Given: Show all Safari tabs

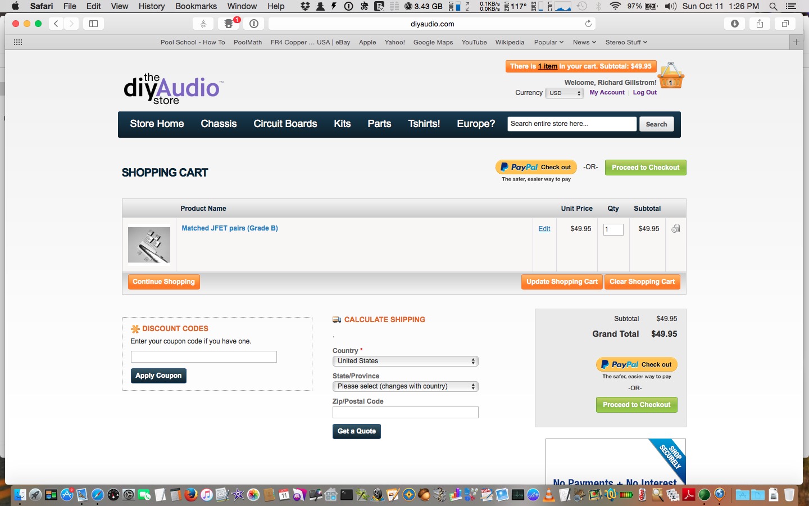Looking at the screenshot, I should click(785, 24).
